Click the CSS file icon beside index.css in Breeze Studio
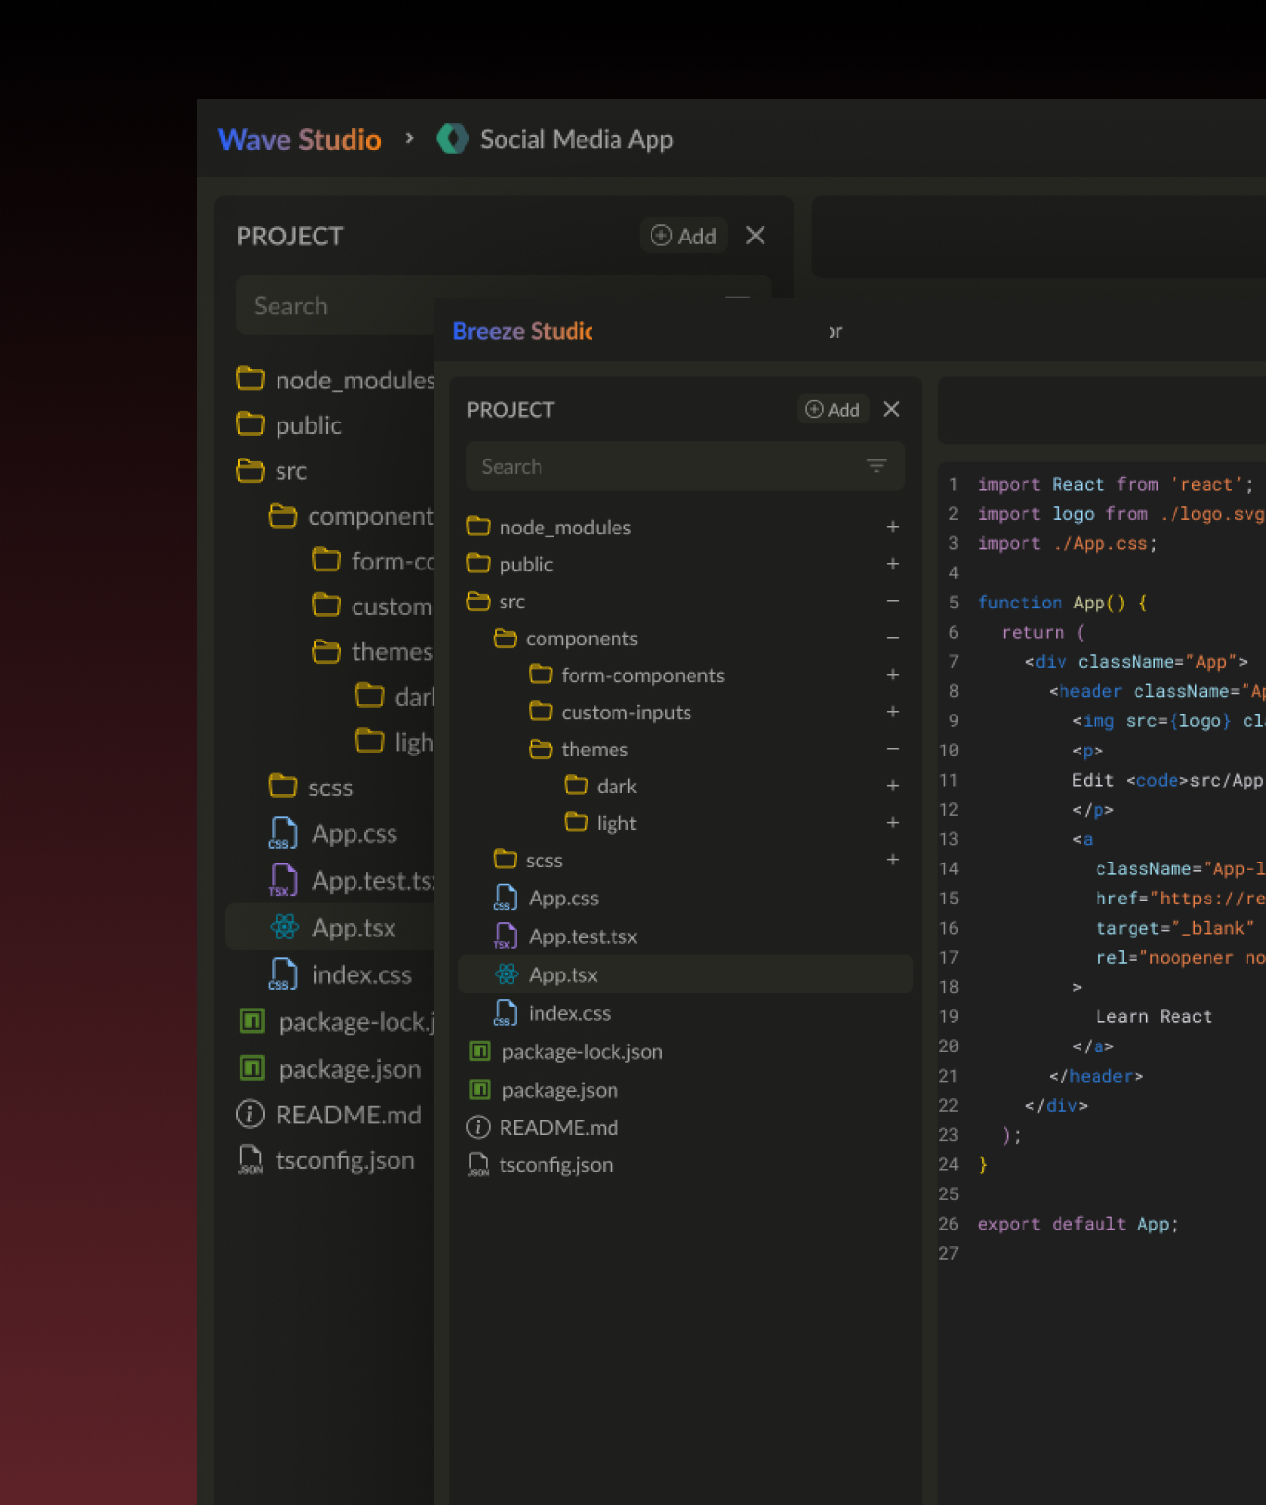This screenshot has width=1266, height=1505. (504, 1012)
